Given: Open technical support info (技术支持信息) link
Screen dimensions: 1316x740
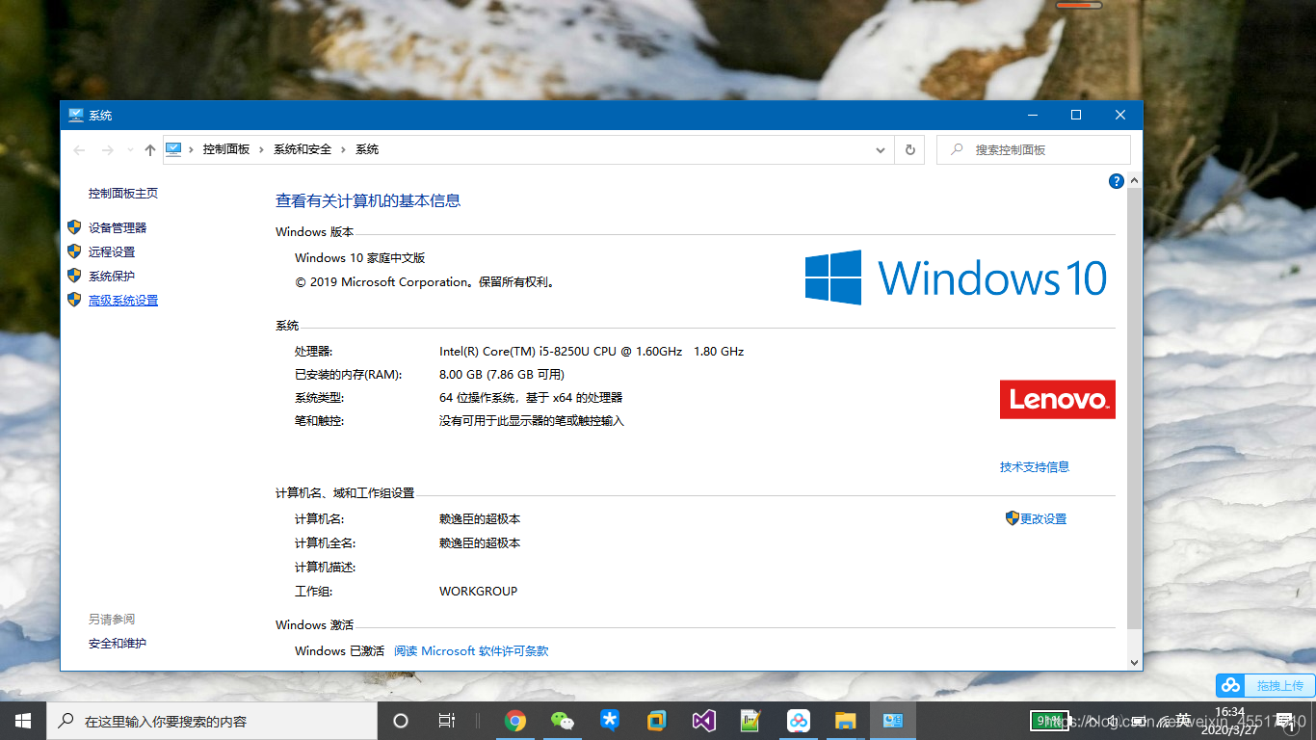Looking at the screenshot, I should pyautogui.click(x=1035, y=467).
